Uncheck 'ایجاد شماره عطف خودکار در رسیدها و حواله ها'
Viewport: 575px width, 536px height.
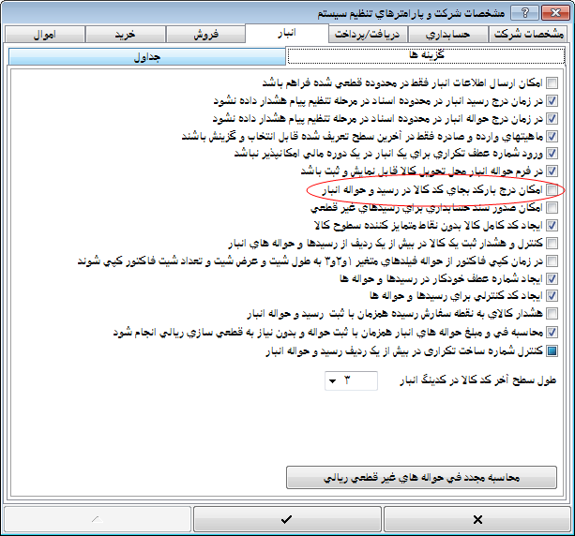click(552, 279)
